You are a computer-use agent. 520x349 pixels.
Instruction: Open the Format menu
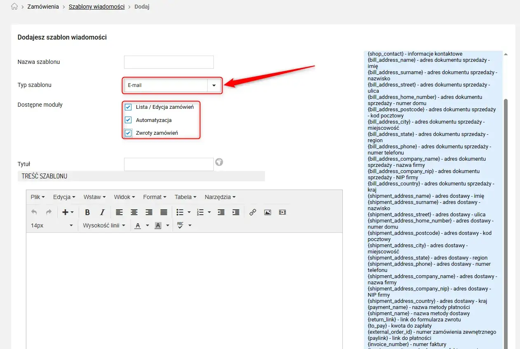point(155,197)
